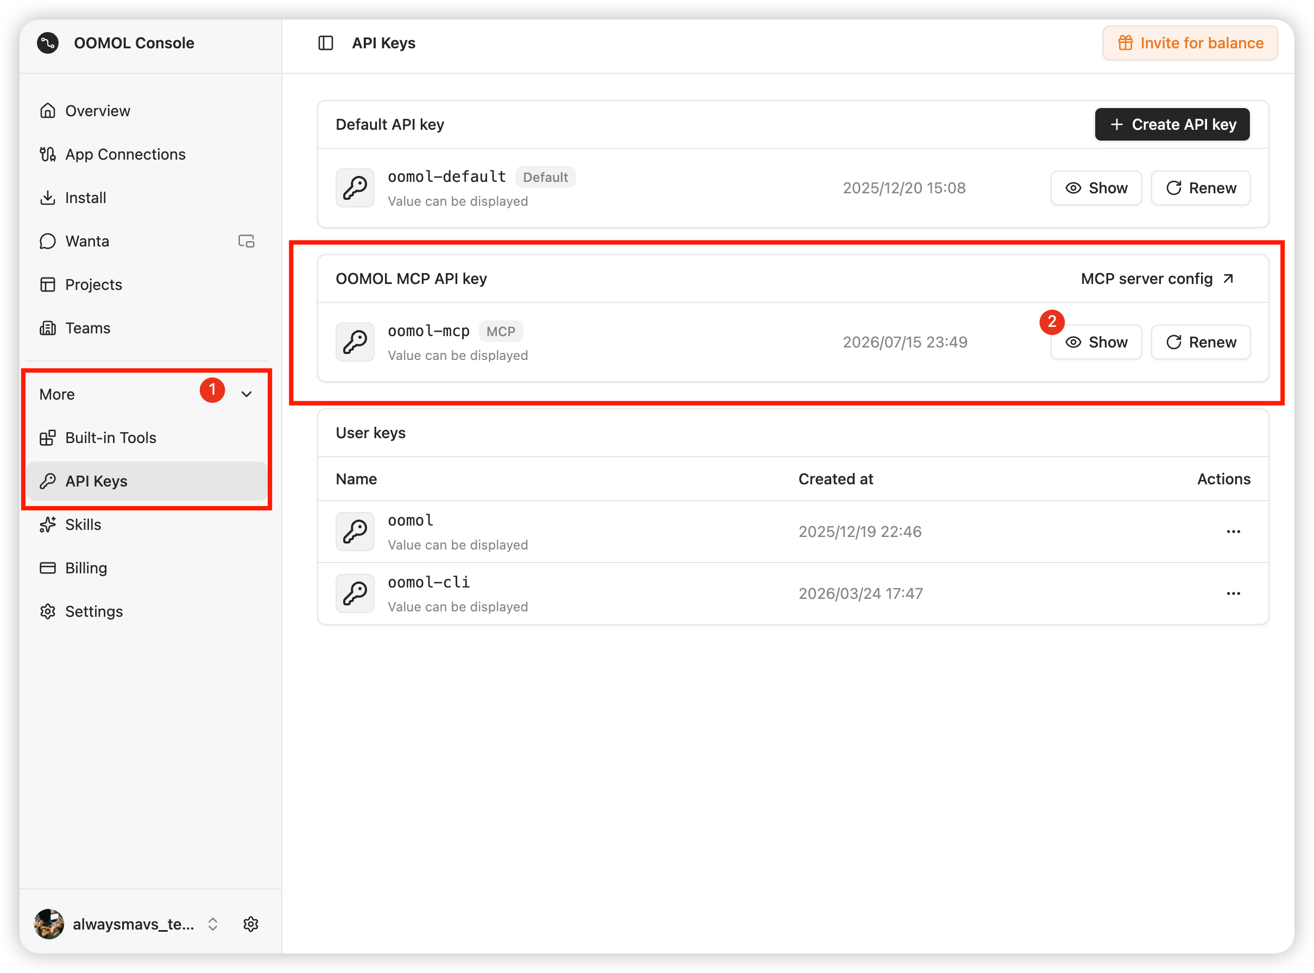Click the 2025/12/20 15:08 timestamp
Screen dimensions: 1314x973
[x=905, y=188]
